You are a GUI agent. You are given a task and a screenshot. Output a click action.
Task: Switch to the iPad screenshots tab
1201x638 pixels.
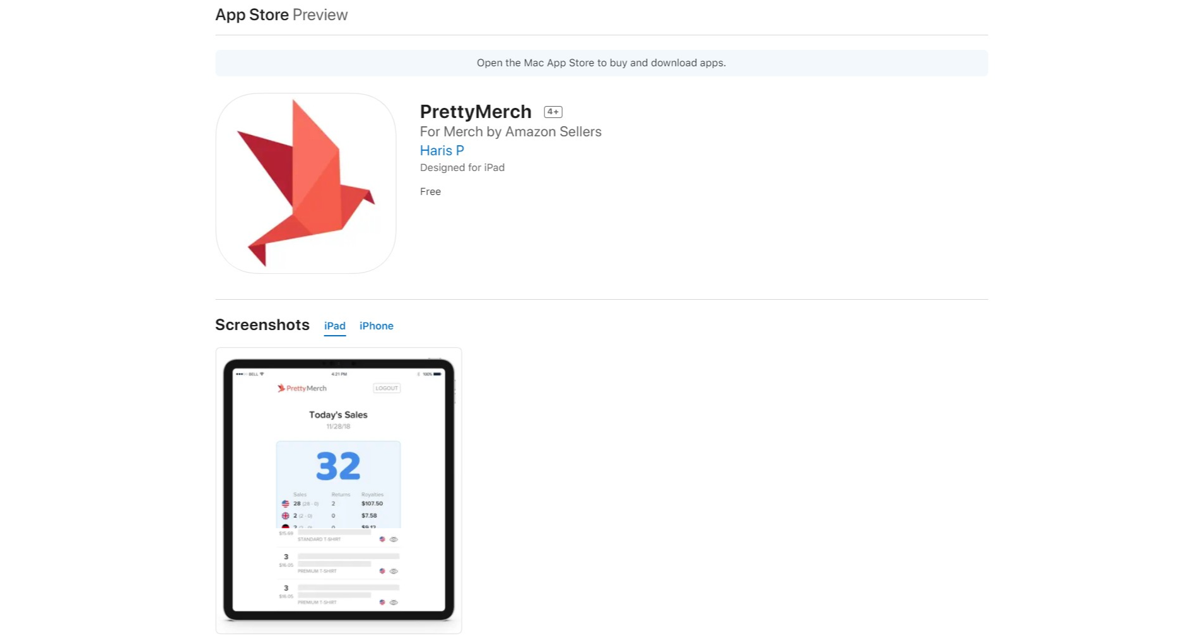click(x=335, y=326)
